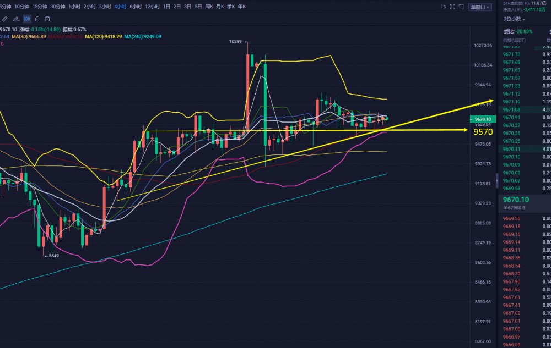Click the chart screenshot icon
This screenshot has height=348, width=551.
(461, 7)
